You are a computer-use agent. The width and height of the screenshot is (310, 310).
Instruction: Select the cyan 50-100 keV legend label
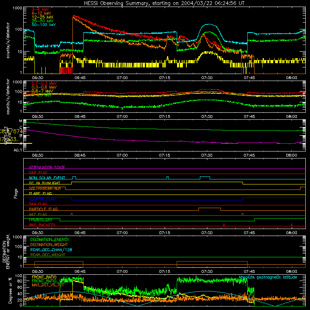(44, 25)
